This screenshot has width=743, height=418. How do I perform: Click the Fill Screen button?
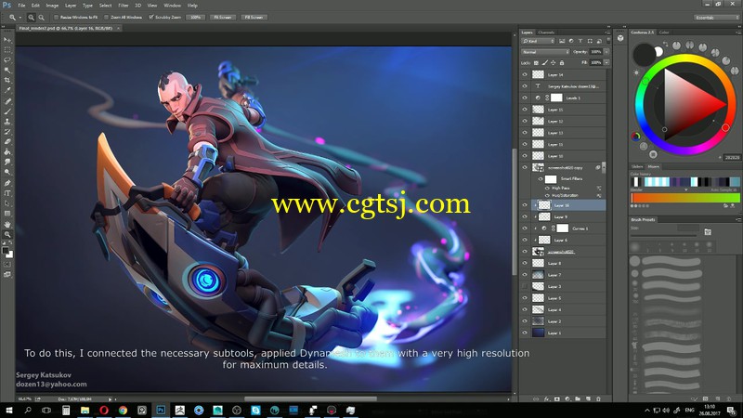tap(254, 17)
